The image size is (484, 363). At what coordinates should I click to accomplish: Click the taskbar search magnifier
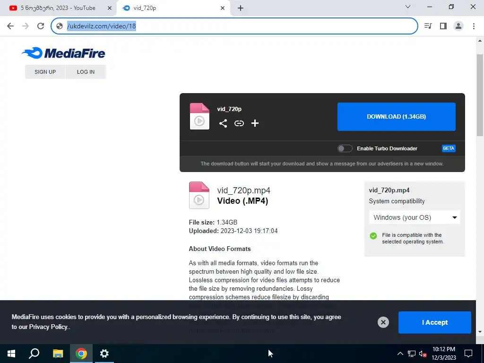pyautogui.click(x=34, y=354)
